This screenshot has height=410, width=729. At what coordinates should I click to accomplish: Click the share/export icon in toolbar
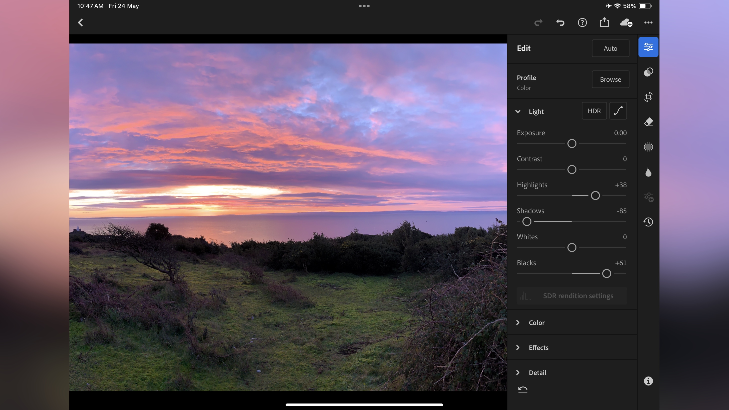(x=604, y=22)
